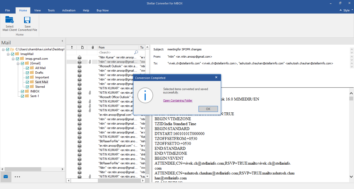Click the folder icon next to imap.gmail.com
Viewport: 354px width, 189px height.
click(x=22, y=59)
